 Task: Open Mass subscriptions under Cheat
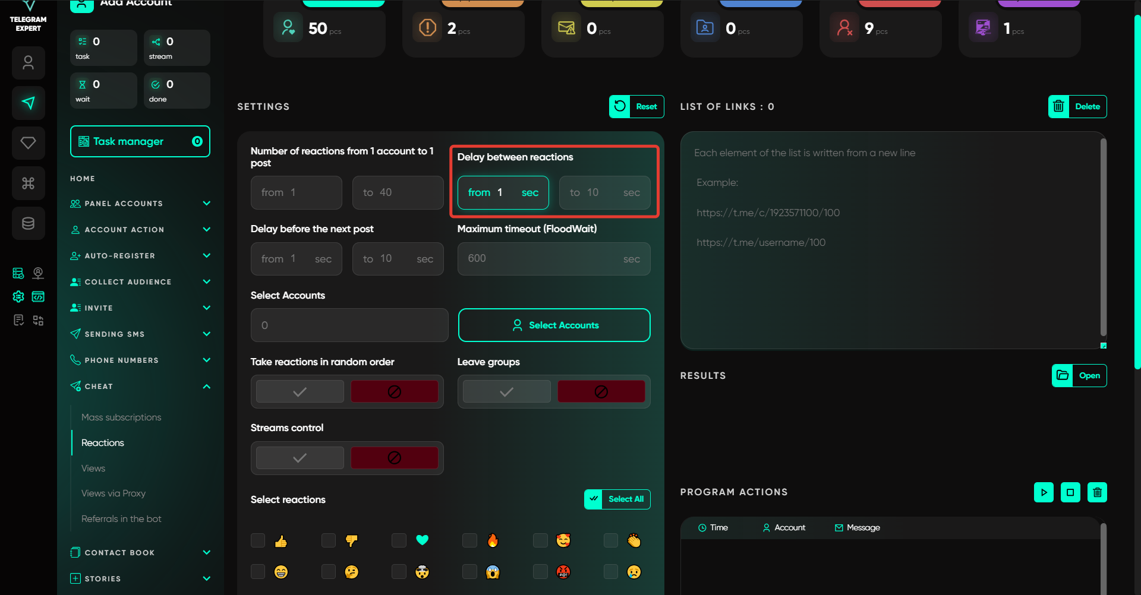(x=121, y=417)
